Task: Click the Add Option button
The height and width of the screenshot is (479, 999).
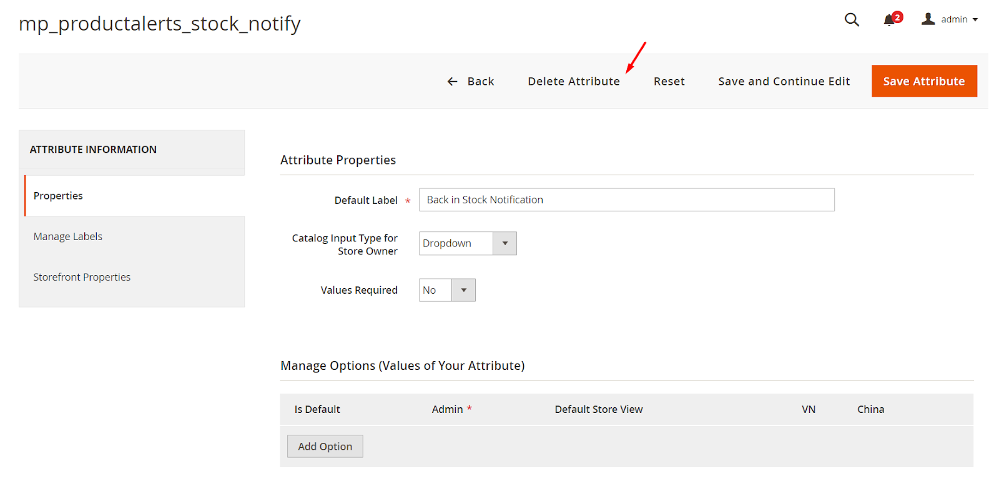Action: (x=325, y=447)
